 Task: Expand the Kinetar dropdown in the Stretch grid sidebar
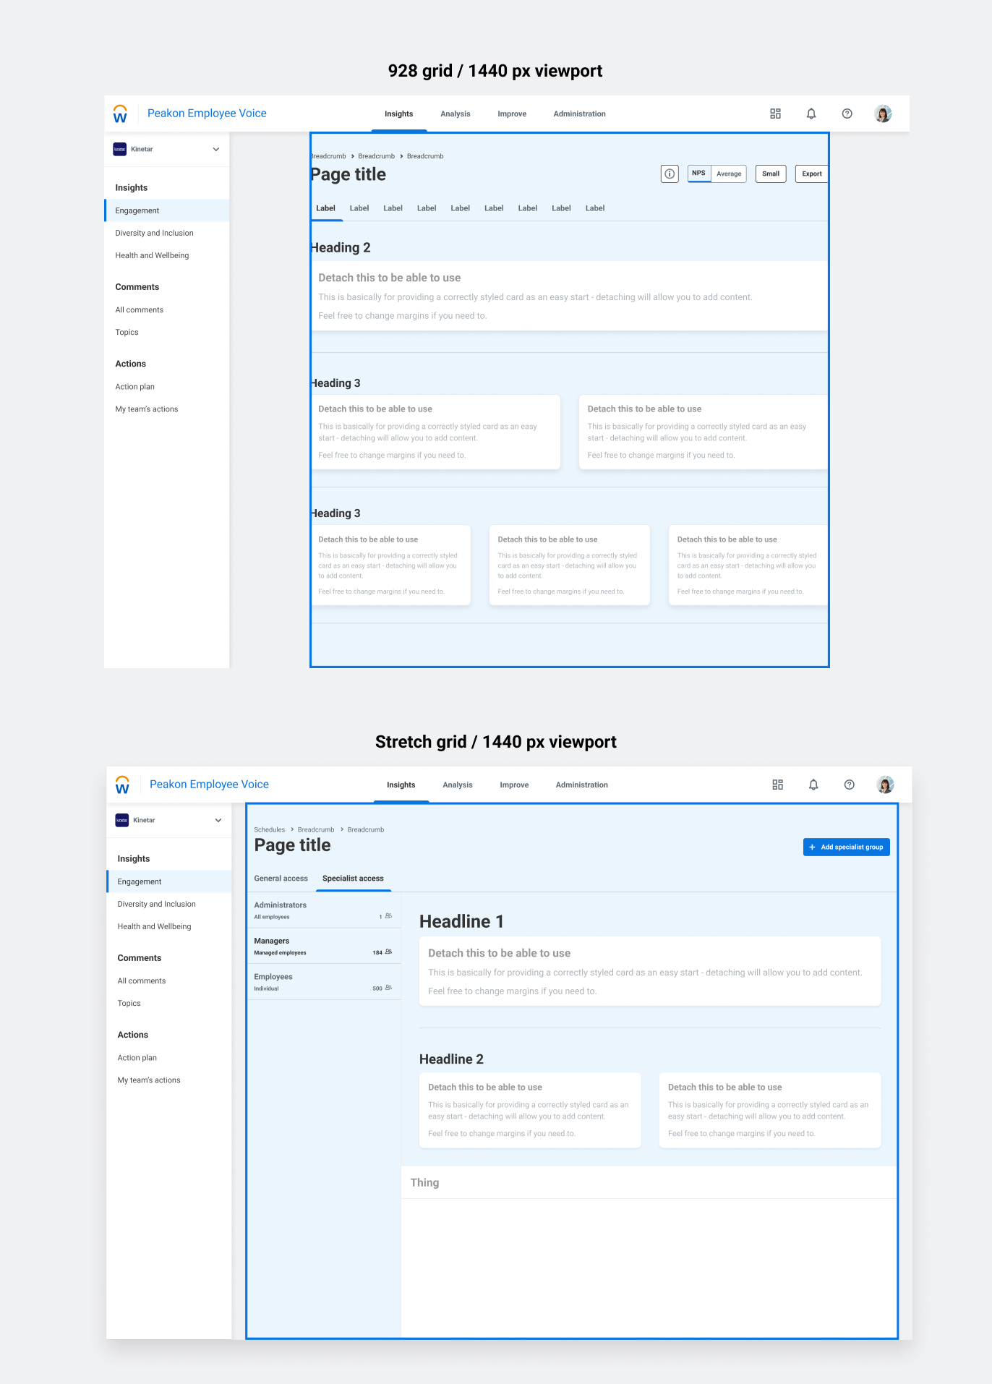[x=218, y=820]
